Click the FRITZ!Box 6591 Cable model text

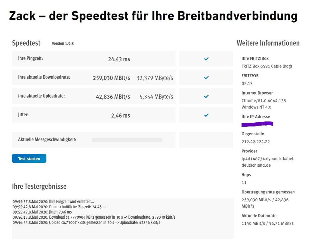tap(267, 66)
